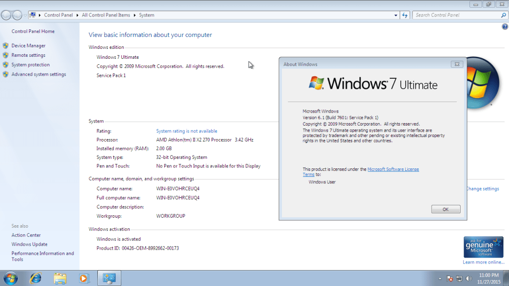Viewport: 509px width, 286px height.
Task: Click in the Search Control Panel field
Action: [457, 15]
